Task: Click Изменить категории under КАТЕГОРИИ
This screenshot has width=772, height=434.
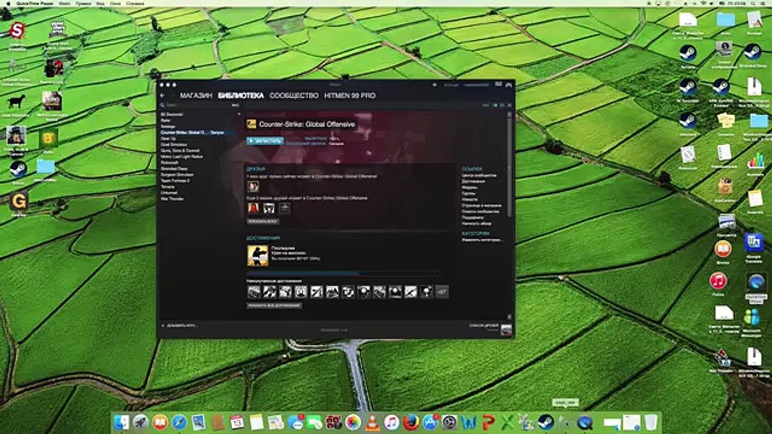Action: pyautogui.click(x=482, y=240)
